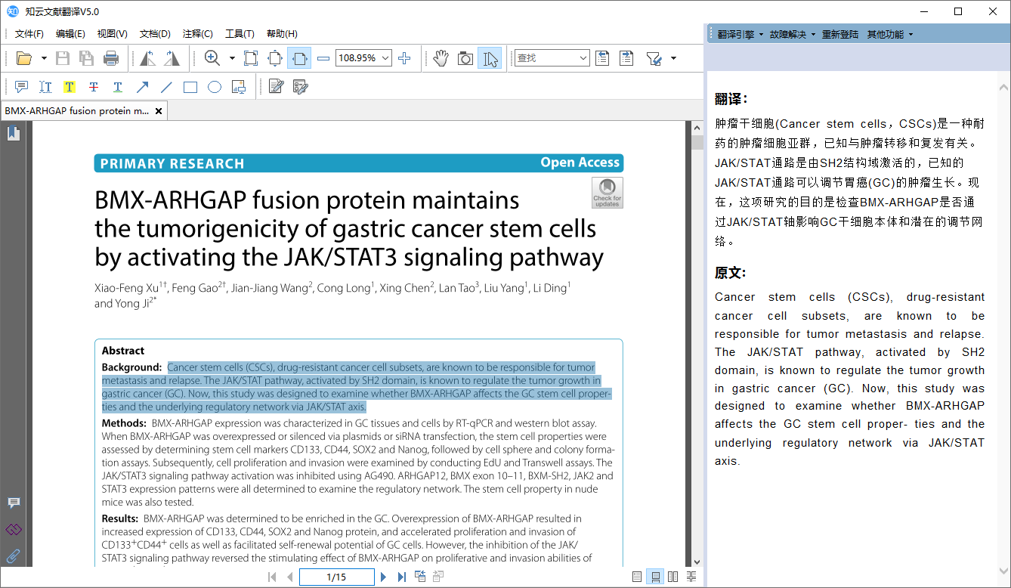Screen dimensions: 1011x588
Task: Open the document edit form tool
Action: coord(276,87)
